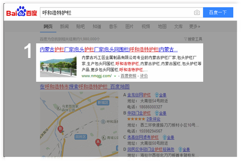241x161 pixels.
Task: Click the search input field
Action: coord(117,13)
